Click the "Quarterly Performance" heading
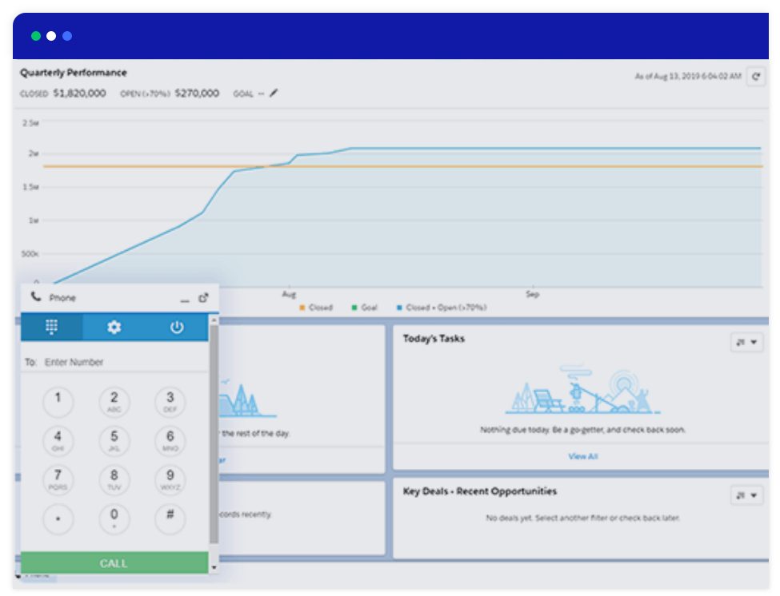780x596 pixels. point(73,73)
